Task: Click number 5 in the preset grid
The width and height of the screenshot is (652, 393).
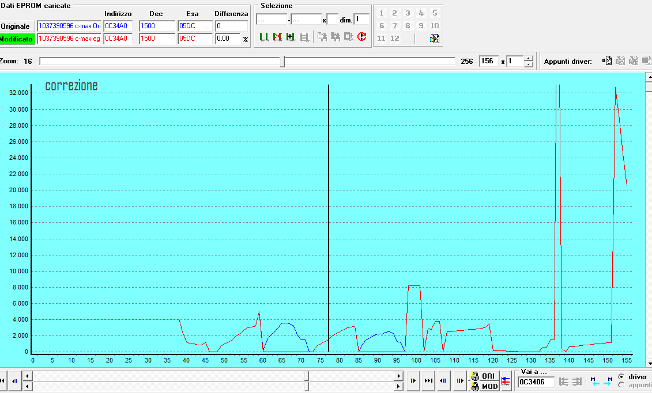Action: point(435,13)
